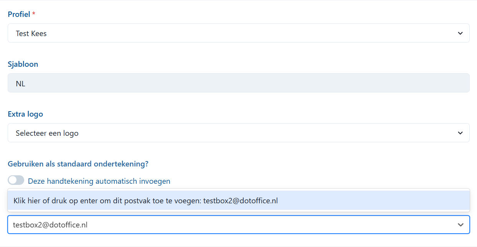Focus the mailbox text input field
477x247 pixels.
(192, 225)
